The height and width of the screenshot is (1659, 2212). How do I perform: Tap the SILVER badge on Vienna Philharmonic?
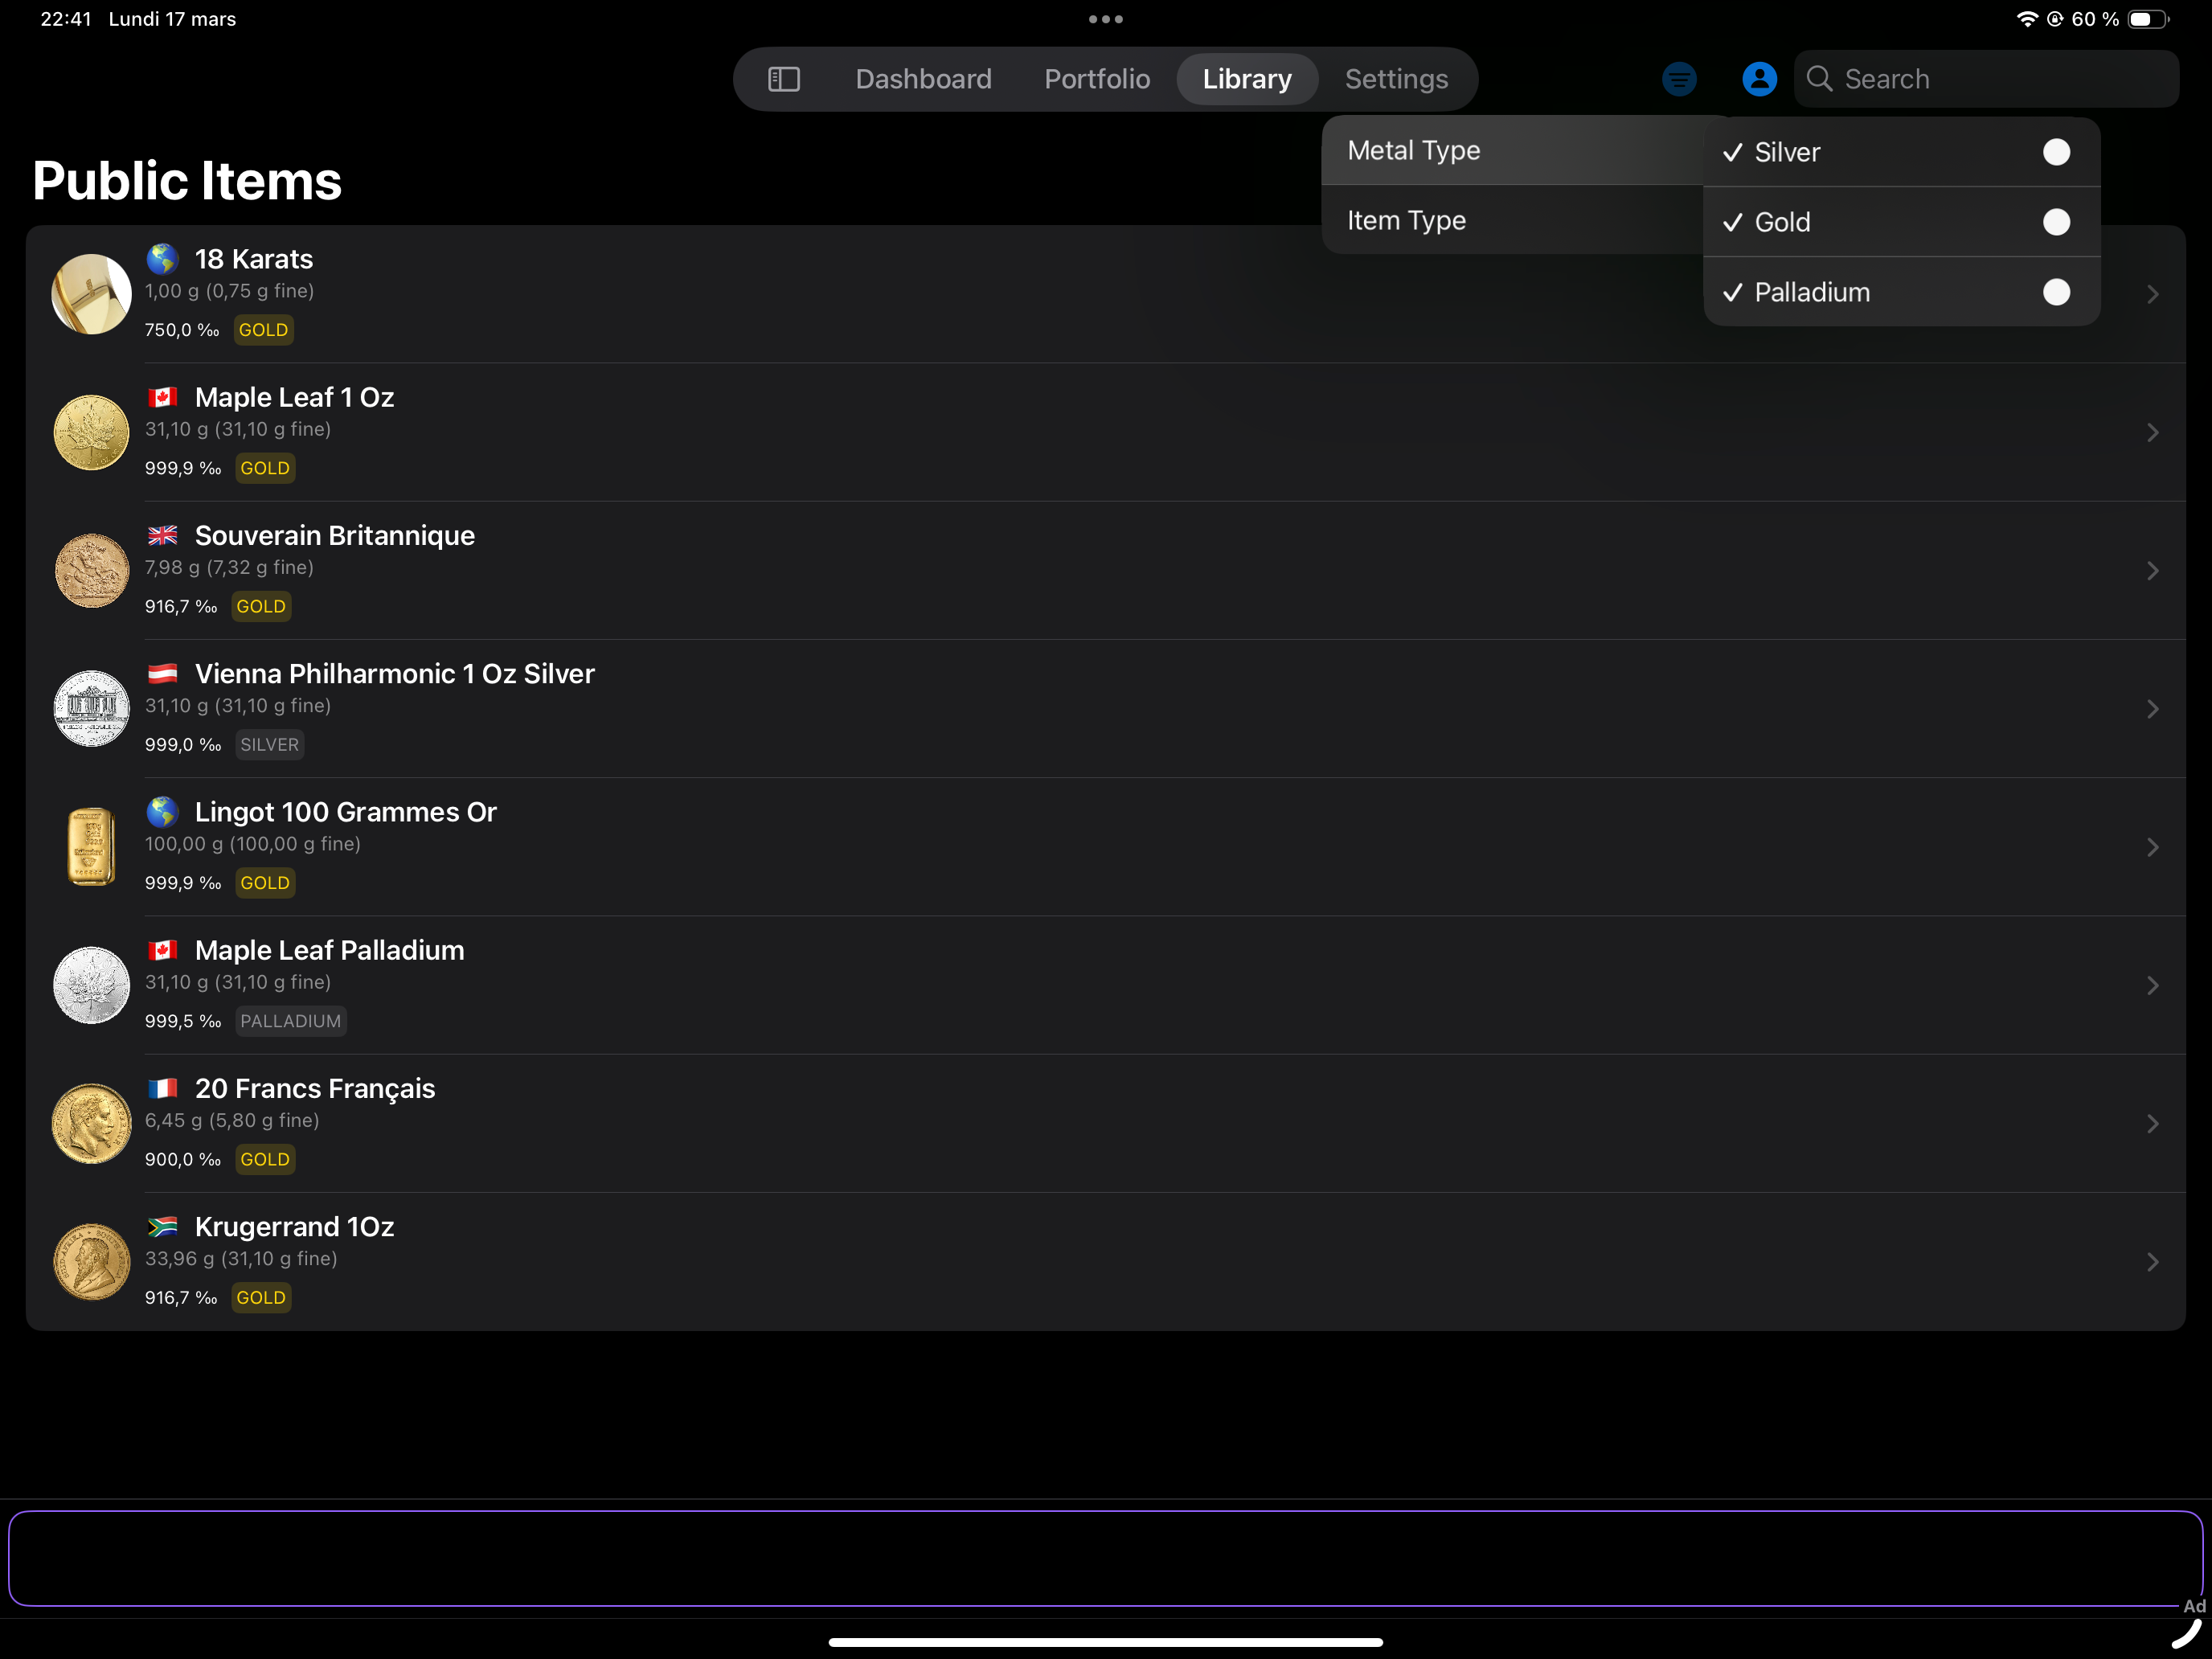[x=269, y=745]
